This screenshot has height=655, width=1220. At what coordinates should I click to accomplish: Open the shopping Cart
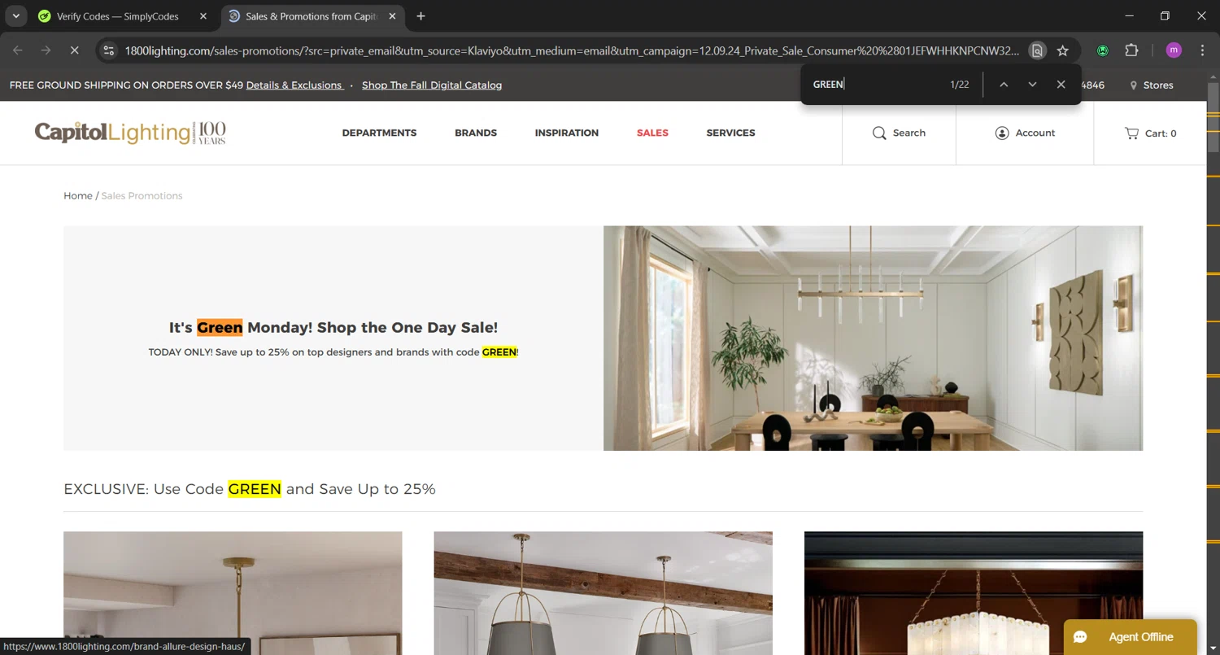[1150, 133]
